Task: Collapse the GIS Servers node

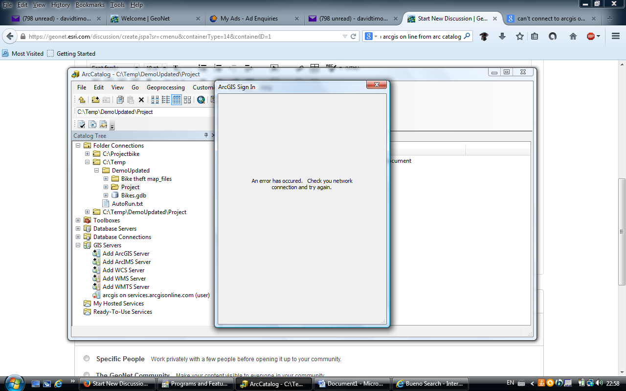Action: [78, 245]
